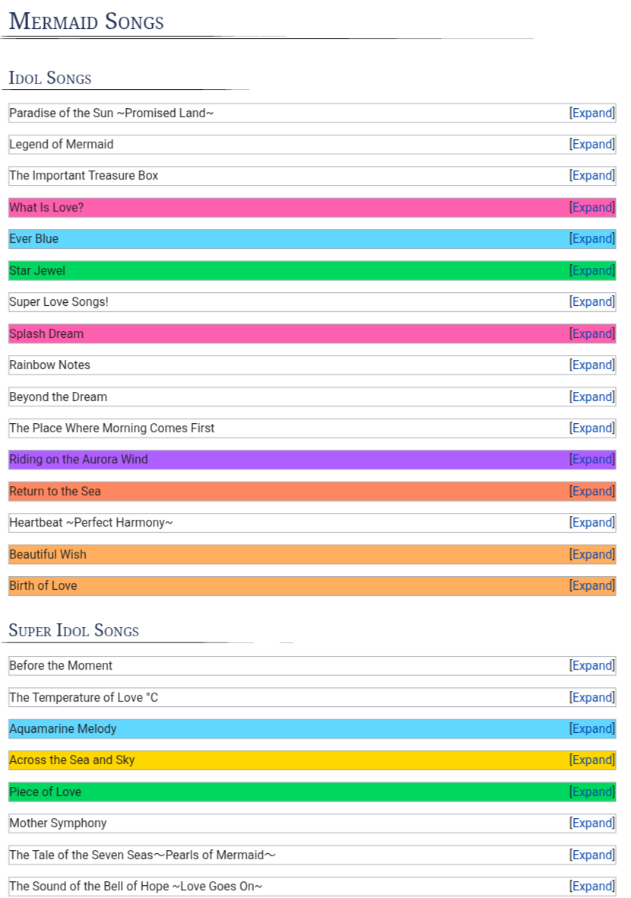The height and width of the screenshot is (898, 631).
Task: Expand Beyond the Dream section
Action: point(592,397)
